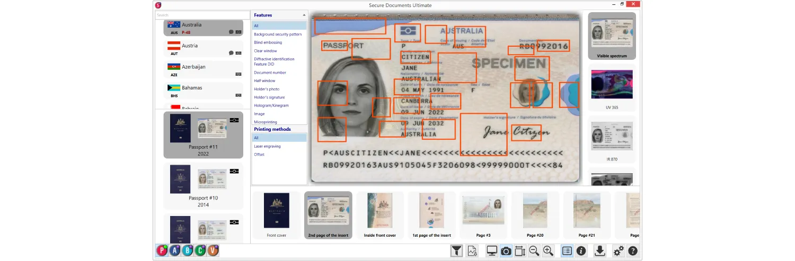Image resolution: width=795 pixels, height=261 pixels.
Task: Open Inside front cover thumbnail
Action: (380, 215)
